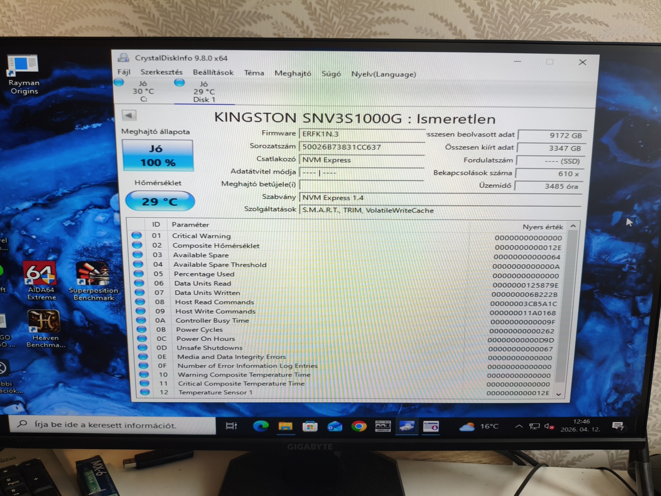This screenshot has height=496, width=661.
Task: Select the Available Spare Threshold row
Action: [348, 265]
